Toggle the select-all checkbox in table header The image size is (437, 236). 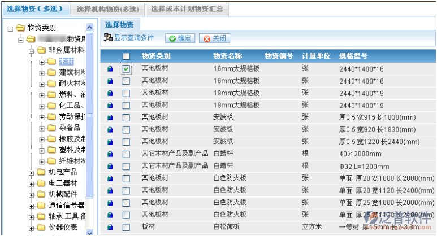(x=126, y=56)
